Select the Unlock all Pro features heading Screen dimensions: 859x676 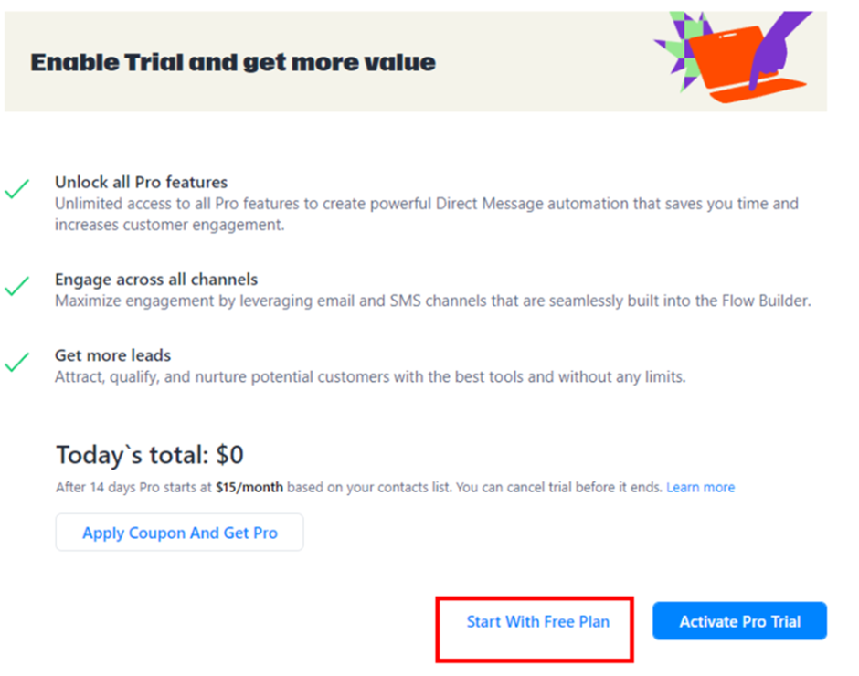(141, 182)
